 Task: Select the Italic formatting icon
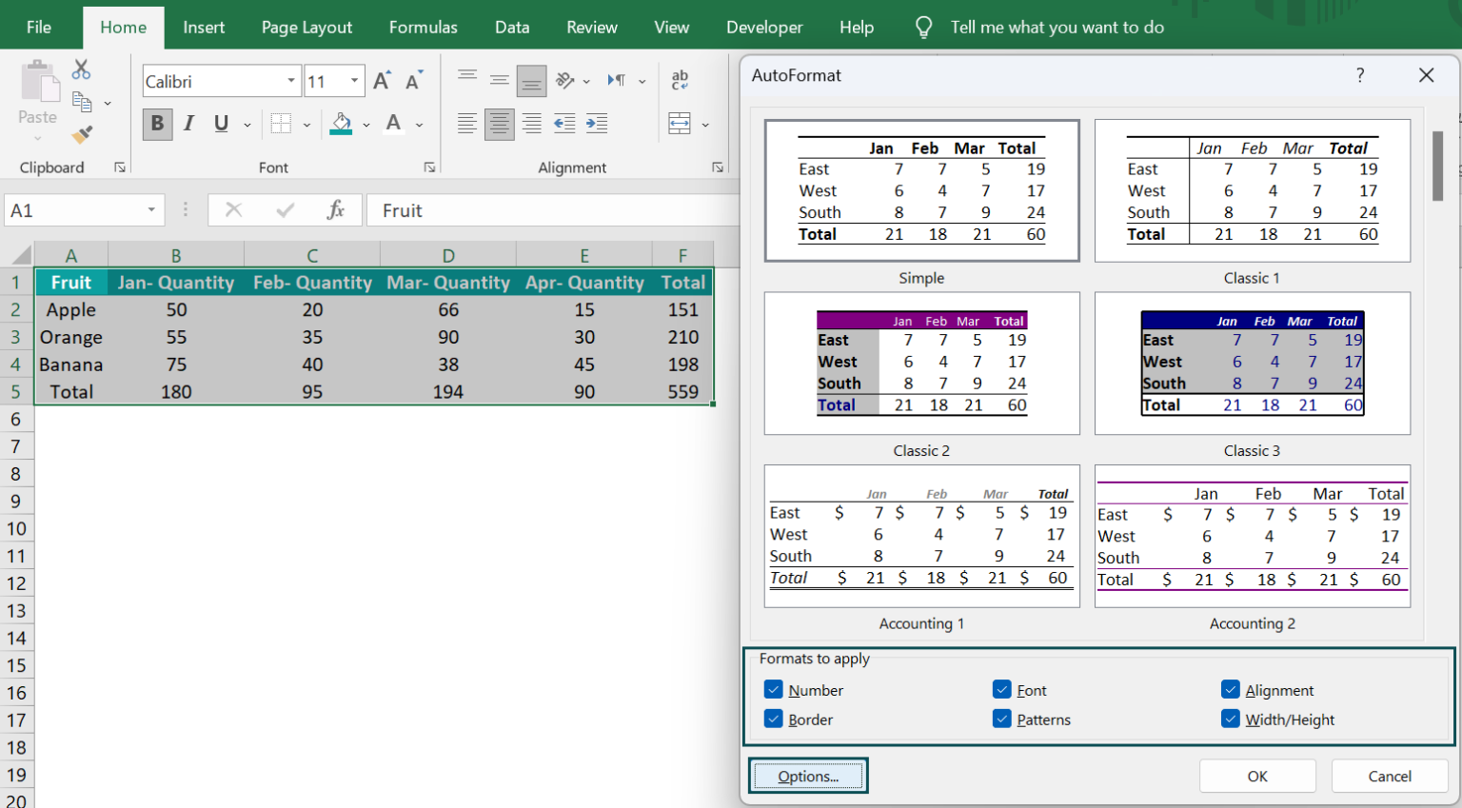pyautogui.click(x=188, y=124)
